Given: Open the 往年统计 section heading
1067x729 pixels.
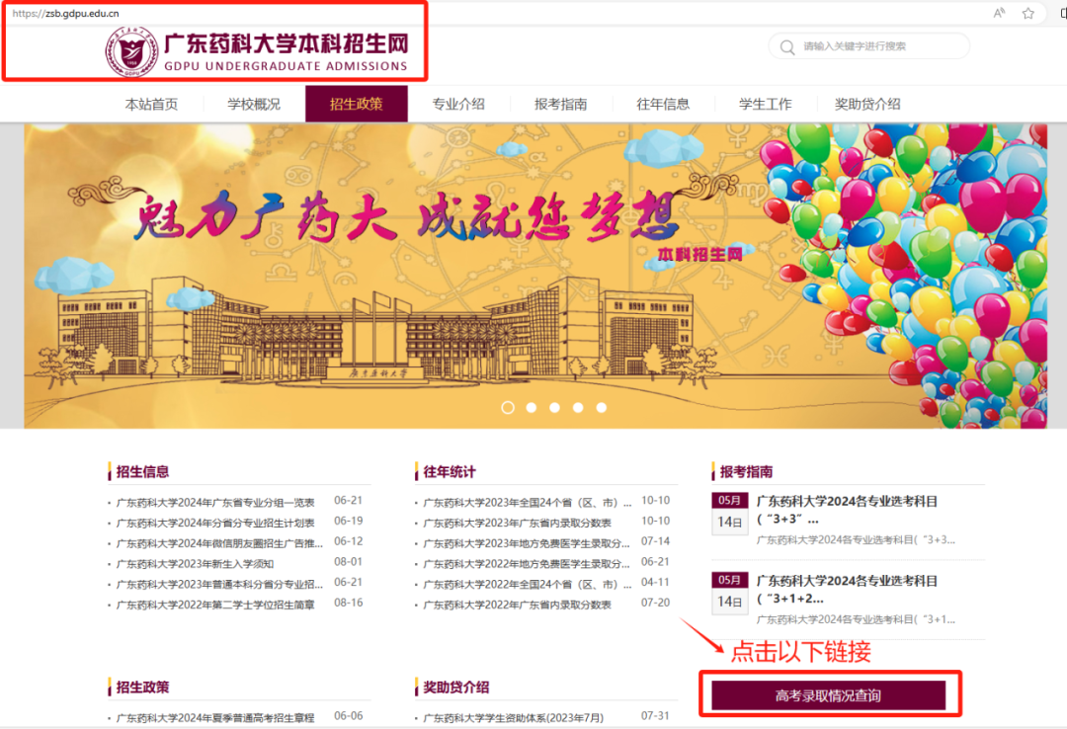Looking at the screenshot, I should coord(450,472).
